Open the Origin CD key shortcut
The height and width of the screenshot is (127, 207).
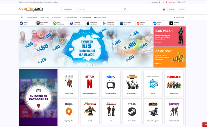point(144,23)
